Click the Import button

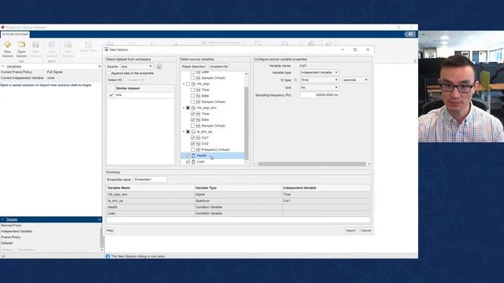coord(350,230)
